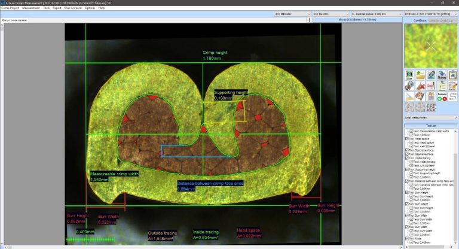The height and width of the screenshot is (249, 459).
Task: Click the Tool List header
Action: coord(430,126)
